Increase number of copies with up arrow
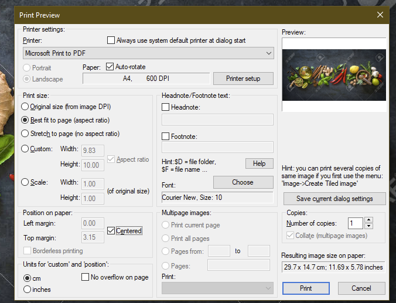Viewport: 396px width, 303px height. [368, 220]
